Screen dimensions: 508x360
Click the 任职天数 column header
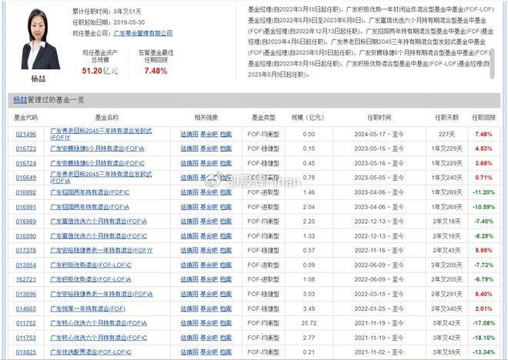click(446, 118)
